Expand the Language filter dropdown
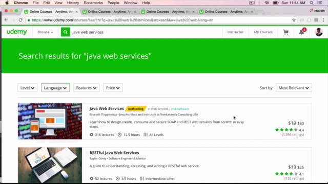 click(x=55, y=88)
